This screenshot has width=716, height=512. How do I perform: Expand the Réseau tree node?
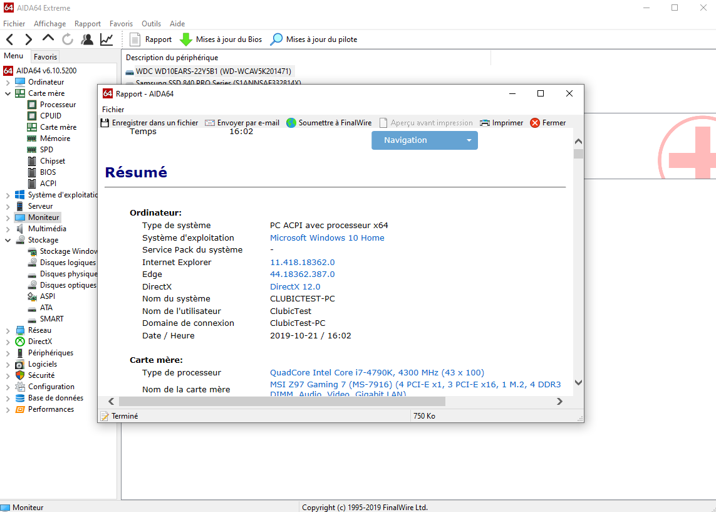[8, 331]
